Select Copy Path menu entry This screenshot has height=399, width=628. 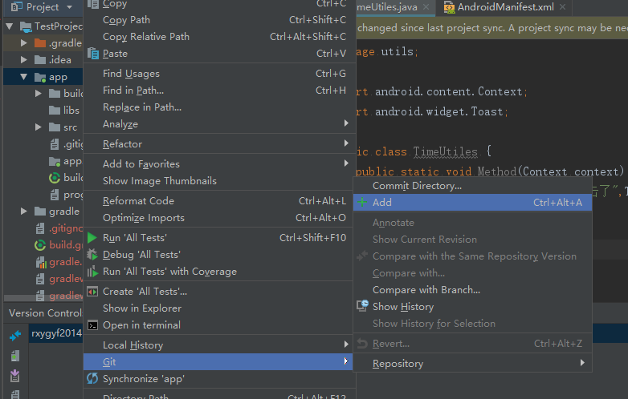[219, 19]
